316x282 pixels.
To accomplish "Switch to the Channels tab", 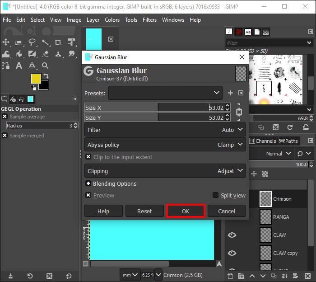I will [263, 141].
